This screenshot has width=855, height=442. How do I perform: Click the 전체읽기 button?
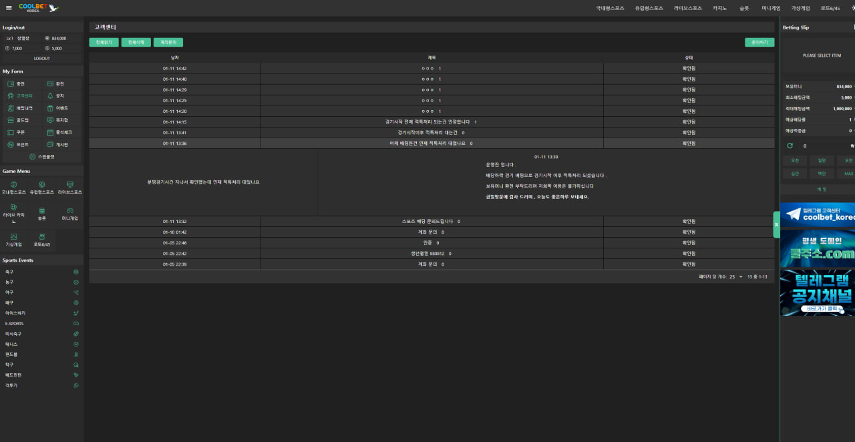tap(104, 42)
